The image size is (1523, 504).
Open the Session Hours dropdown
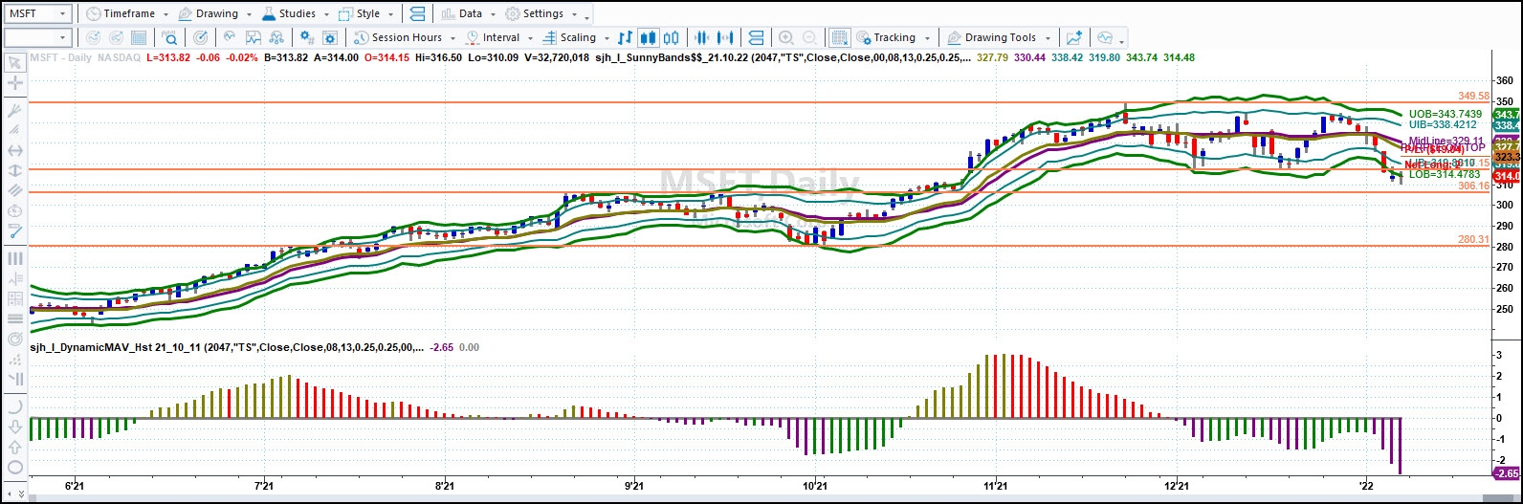(x=406, y=37)
